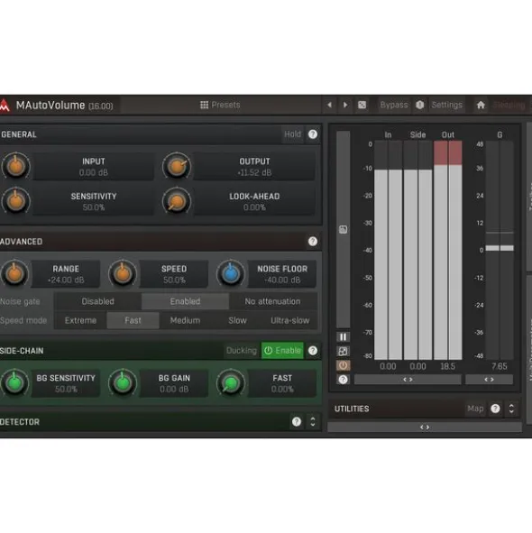
Task: Select Ultra-slow speed mode
Action: click(x=290, y=320)
